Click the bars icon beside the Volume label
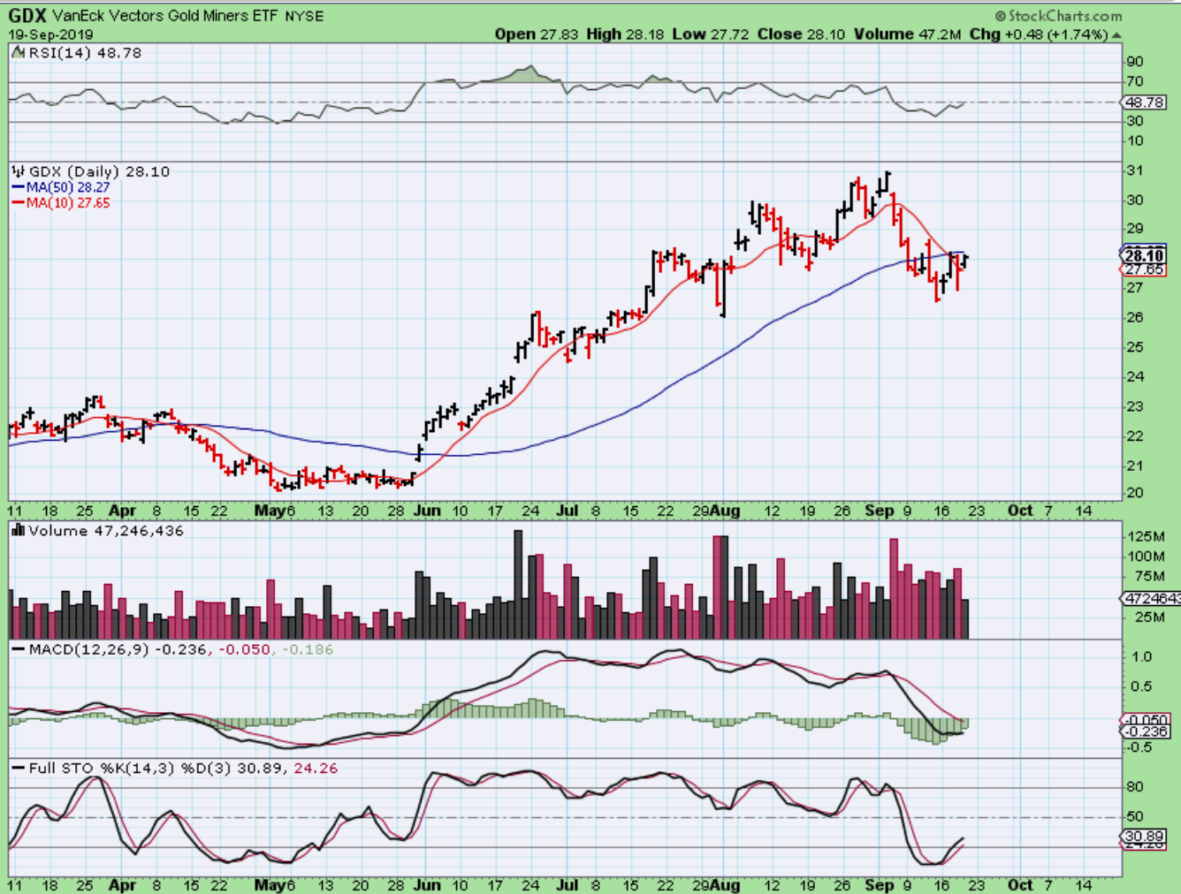The width and height of the screenshot is (1181, 894). pyautogui.click(x=19, y=531)
